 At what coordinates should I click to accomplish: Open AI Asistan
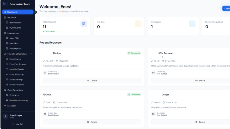tap(11, 106)
